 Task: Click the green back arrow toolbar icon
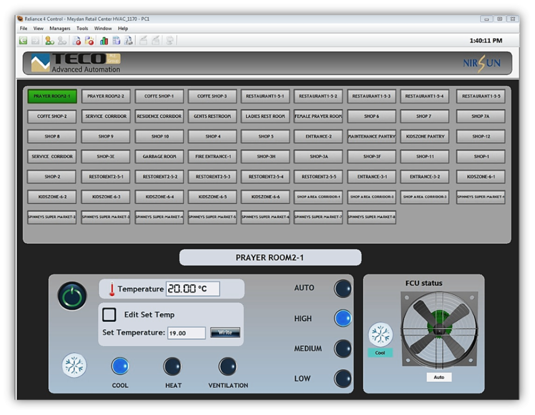point(23,41)
